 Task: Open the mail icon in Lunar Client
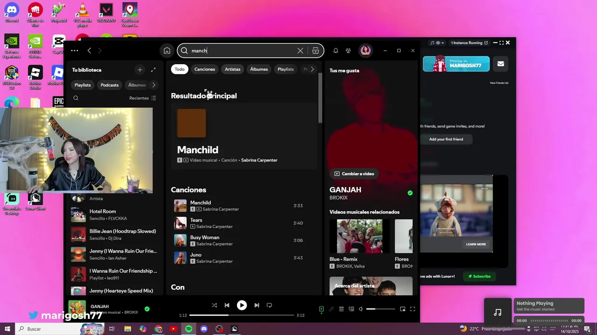pyautogui.click(x=500, y=64)
